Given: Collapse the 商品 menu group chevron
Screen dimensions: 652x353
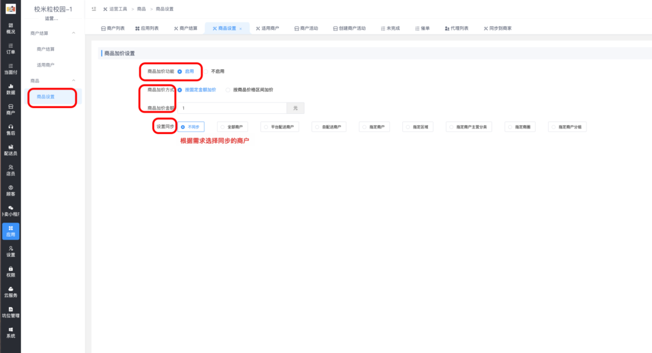Looking at the screenshot, I should [x=74, y=81].
